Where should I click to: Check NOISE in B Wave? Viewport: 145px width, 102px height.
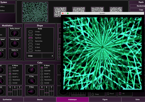tap(42, 83)
